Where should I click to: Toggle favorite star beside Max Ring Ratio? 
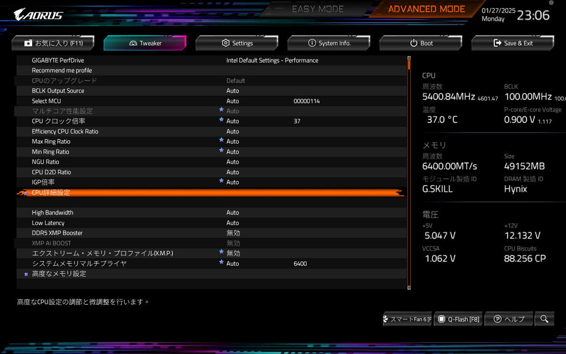tap(221, 141)
